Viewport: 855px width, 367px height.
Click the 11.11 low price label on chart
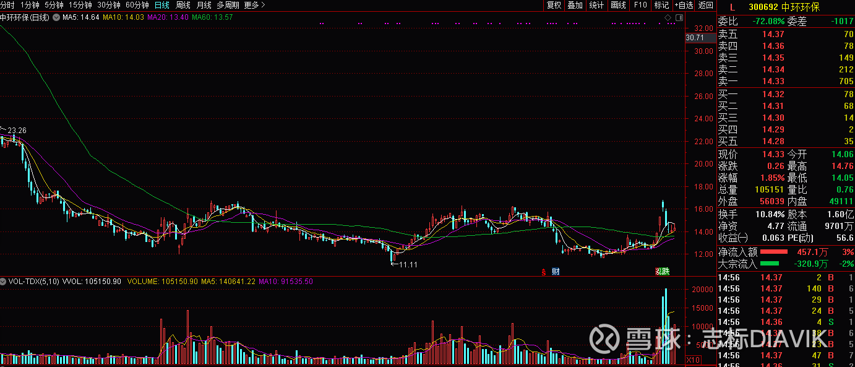[x=408, y=265]
